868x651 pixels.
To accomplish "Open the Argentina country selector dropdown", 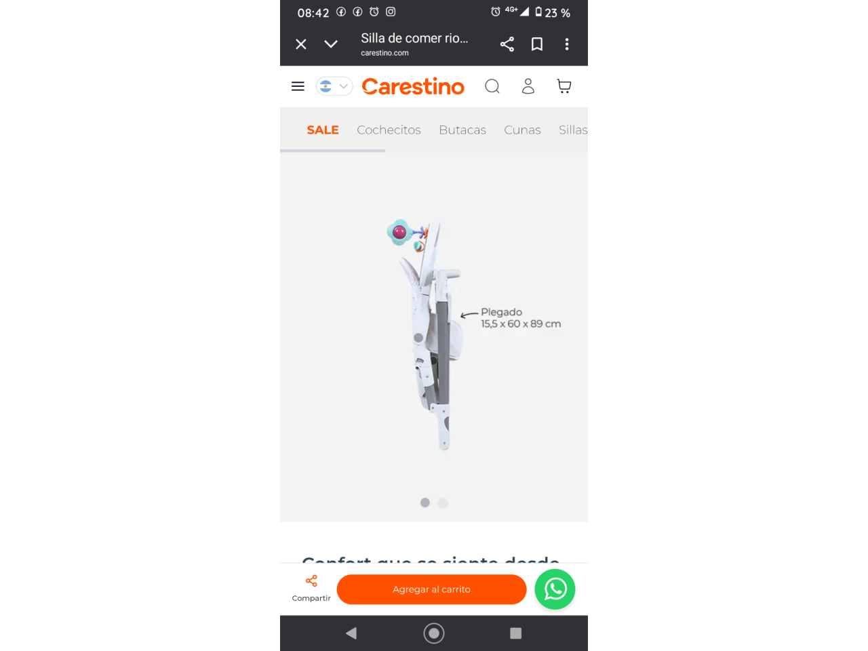I will pos(334,86).
